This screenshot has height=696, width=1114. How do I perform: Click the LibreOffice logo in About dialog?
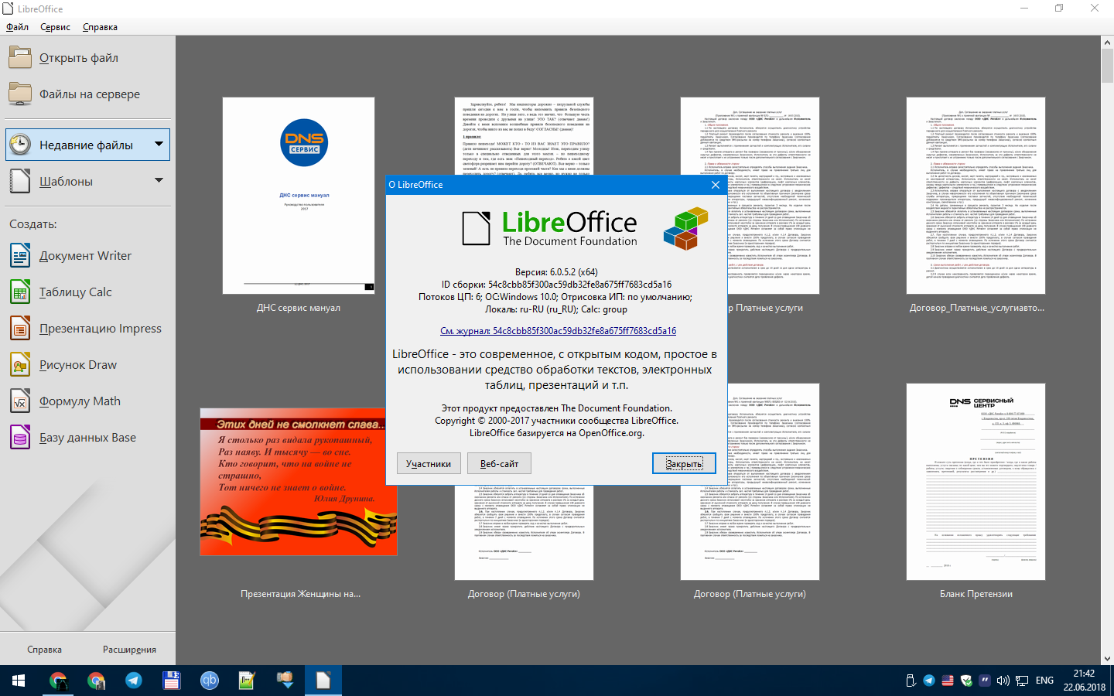[549, 229]
